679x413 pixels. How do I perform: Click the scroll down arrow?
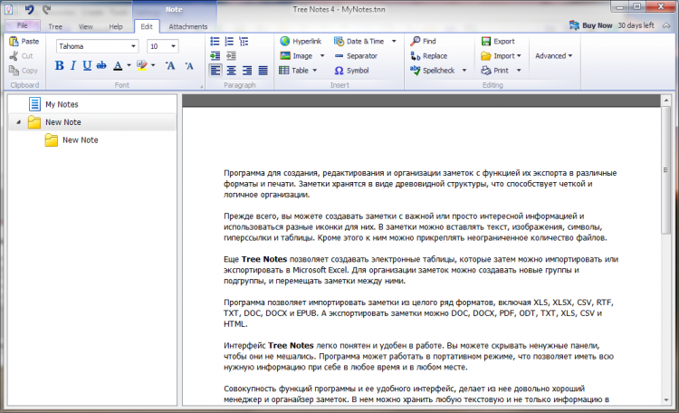(x=666, y=400)
